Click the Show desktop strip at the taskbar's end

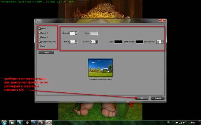click(200, 123)
